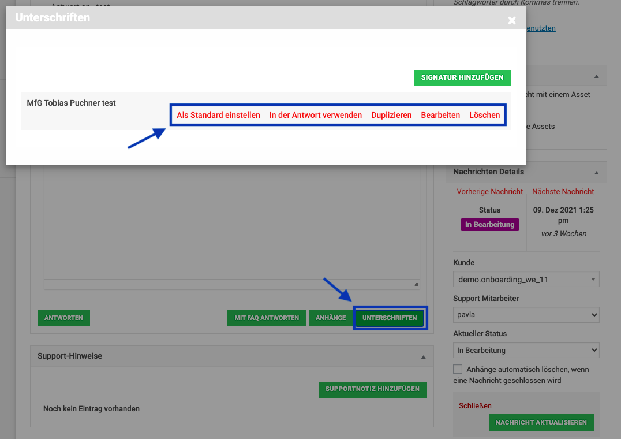Image resolution: width=621 pixels, height=439 pixels.
Task: Click the Signatur hinzufügen button
Action: click(462, 77)
